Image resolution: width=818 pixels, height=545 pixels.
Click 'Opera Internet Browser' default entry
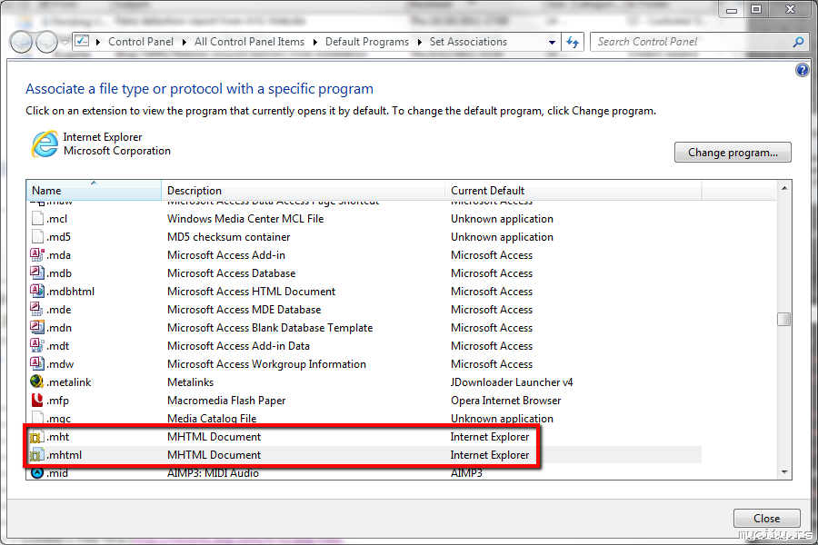coord(506,401)
